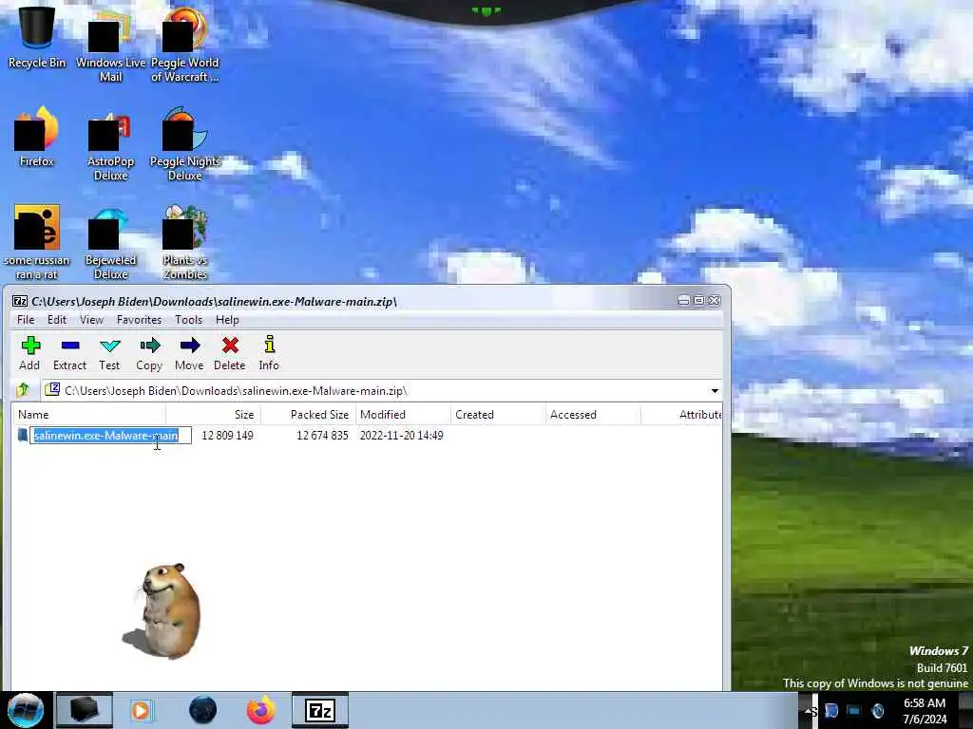Run the Test archive tool
Viewport: 973px width, 729px height.
[x=109, y=353]
